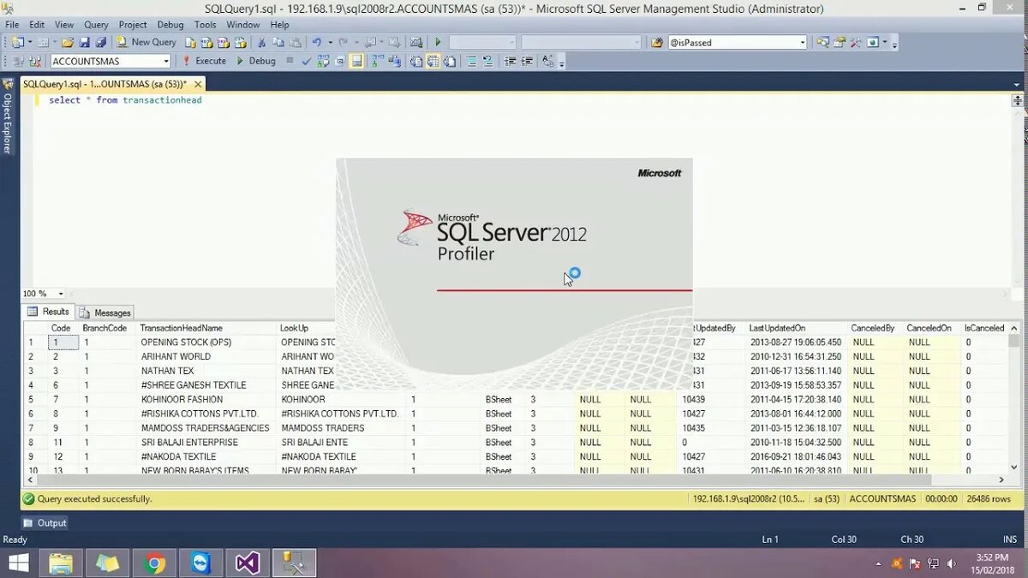Click the Decrease Indent icon

(x=511, y=61)
